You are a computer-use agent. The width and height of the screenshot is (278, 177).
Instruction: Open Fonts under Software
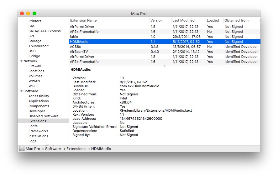pos(33,126)
